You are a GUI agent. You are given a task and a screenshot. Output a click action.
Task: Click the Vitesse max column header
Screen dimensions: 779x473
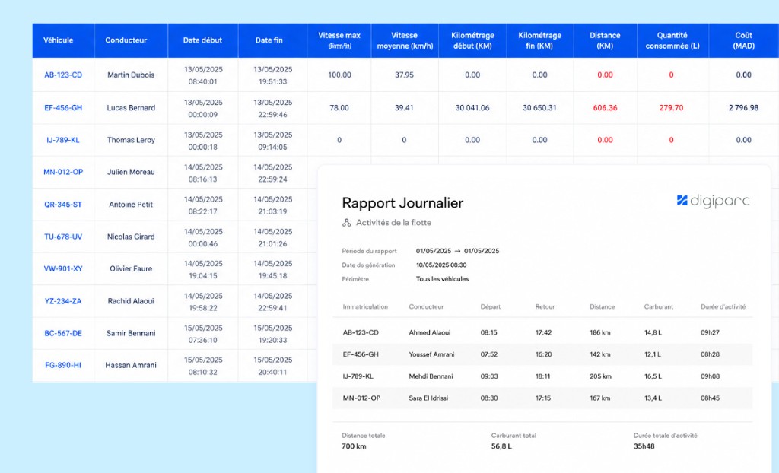pos(339,40)
